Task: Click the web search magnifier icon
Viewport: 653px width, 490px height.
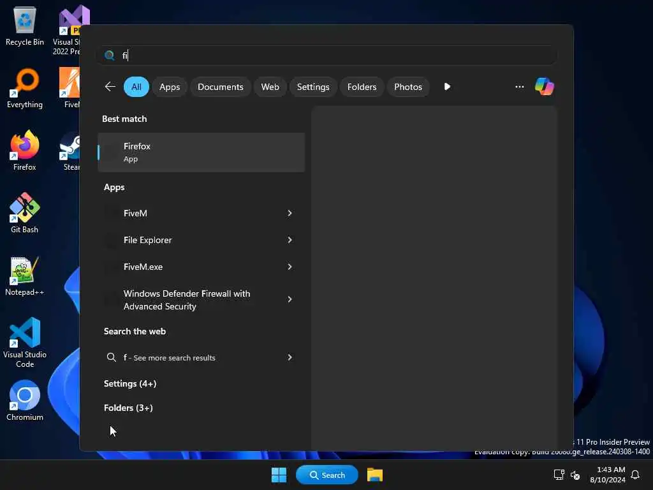Action: click(111, 357)
